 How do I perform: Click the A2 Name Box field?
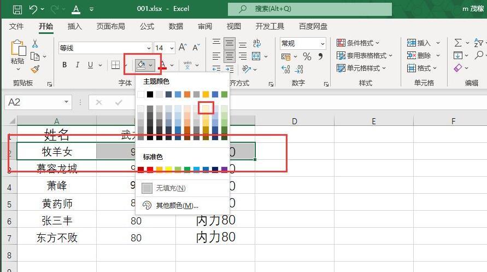[x=38, y=102]
